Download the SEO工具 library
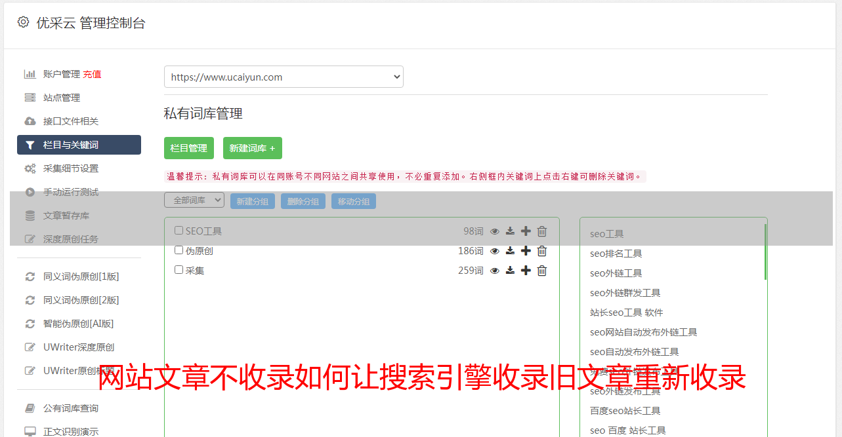The height and width of the screenshot is (437, 842). click(x=510, y=231)
